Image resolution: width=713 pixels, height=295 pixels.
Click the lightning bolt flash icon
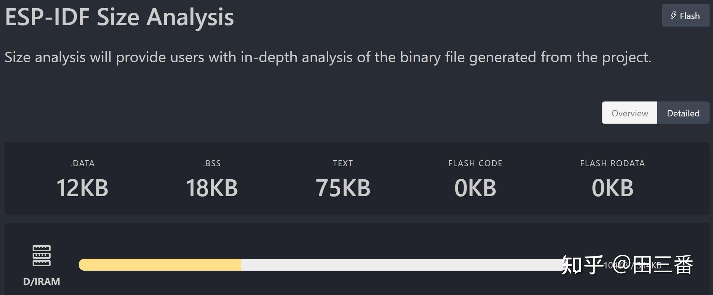click(673, 16)
